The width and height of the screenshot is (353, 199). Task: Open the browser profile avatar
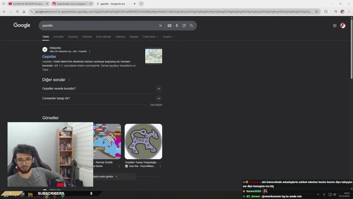point(342,12)
